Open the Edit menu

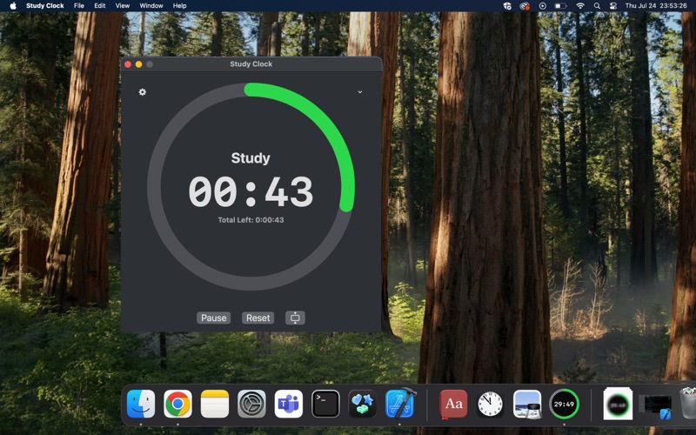coord(100,6)
